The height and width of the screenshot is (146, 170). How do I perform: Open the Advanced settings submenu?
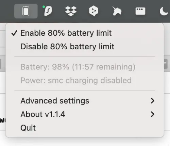pyautogui.click(x=85, y=101)
